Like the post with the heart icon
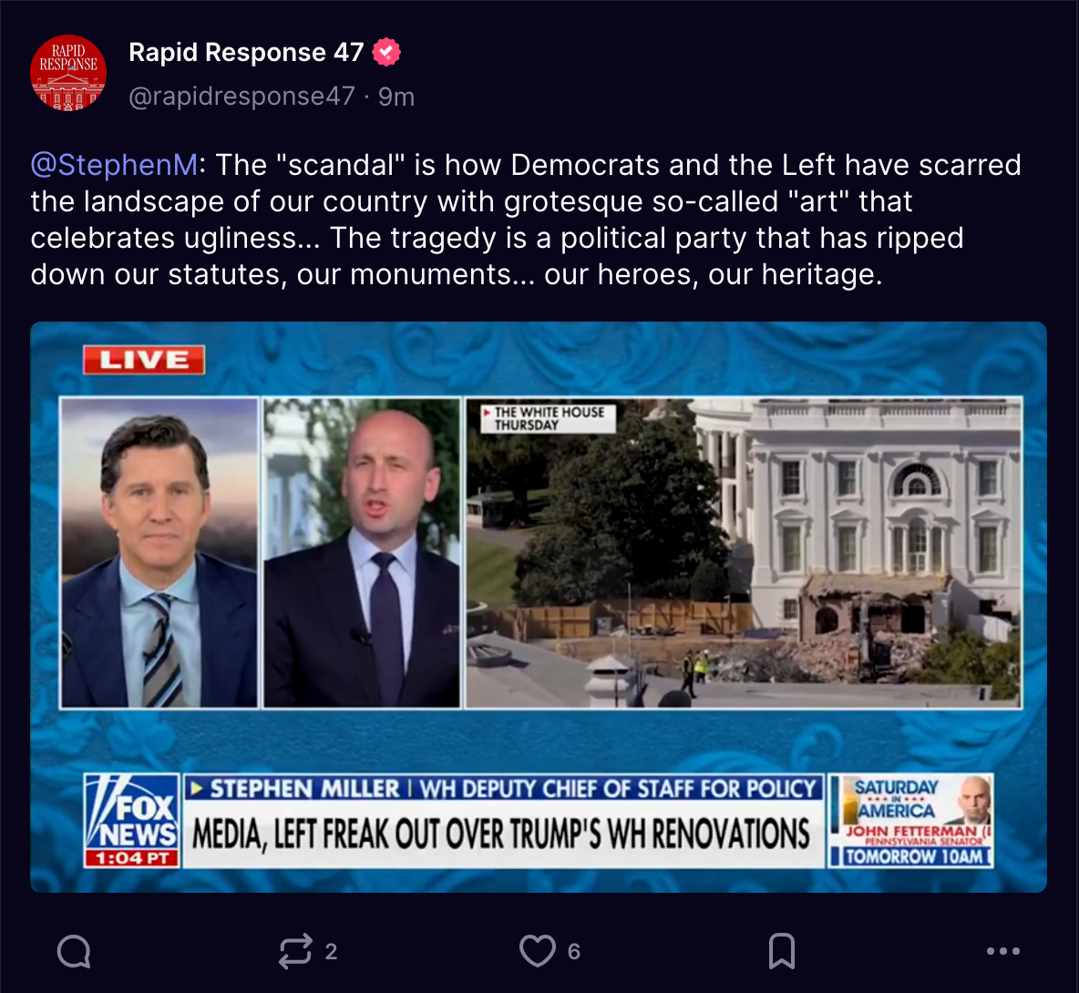This screenshot has width=1079, height=993. tap(538, 951)
